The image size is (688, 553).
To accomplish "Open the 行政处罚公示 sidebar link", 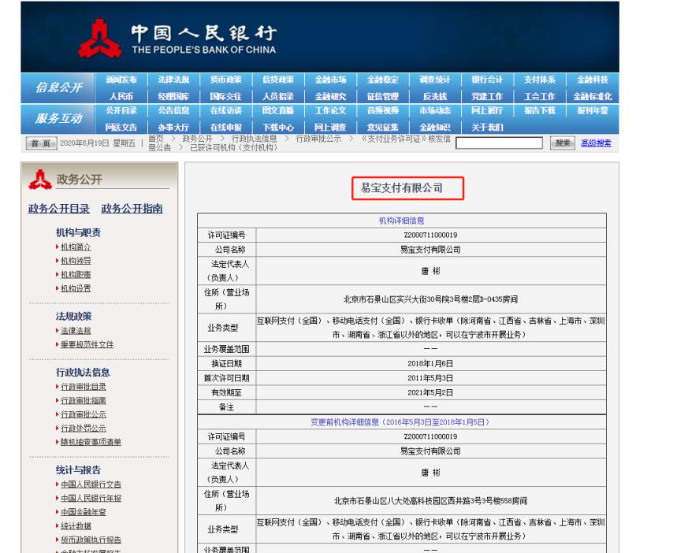I will pyautogui.click(x=84, y=428).
